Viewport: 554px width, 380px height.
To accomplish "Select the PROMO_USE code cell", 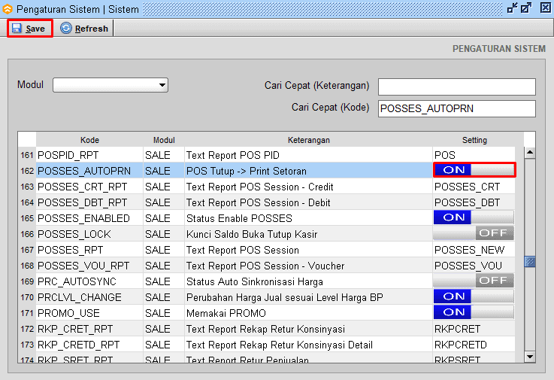I will (x=89, y=313).
